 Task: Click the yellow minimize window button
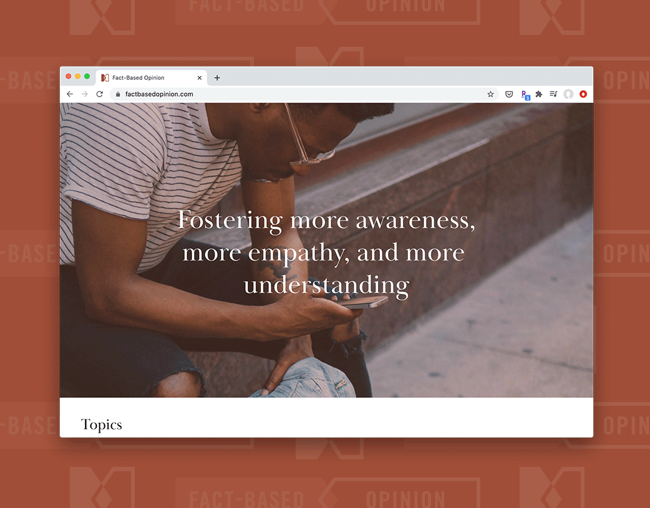point(77,76)
